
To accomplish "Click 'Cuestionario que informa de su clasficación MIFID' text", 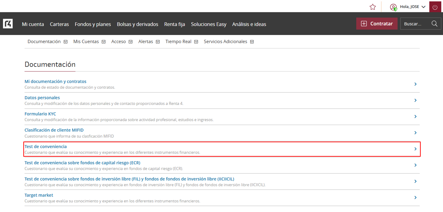I will pyautogui.click(x=69, y=136).
